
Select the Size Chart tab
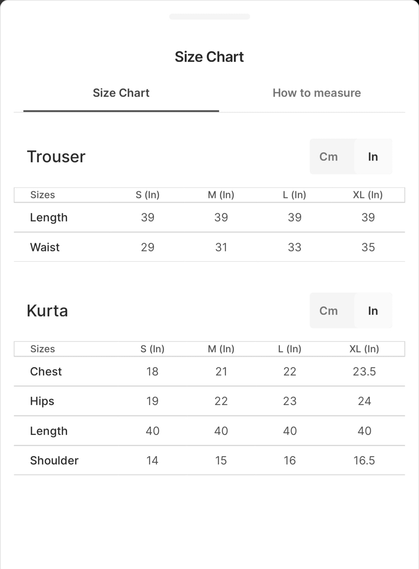(x=121, y=93)
